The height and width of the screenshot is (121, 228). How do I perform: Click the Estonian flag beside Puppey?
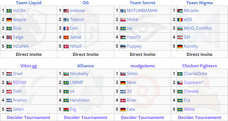click(x=123, y=47)
